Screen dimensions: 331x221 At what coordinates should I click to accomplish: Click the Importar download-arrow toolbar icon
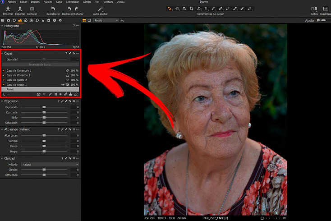coord(8,9)
